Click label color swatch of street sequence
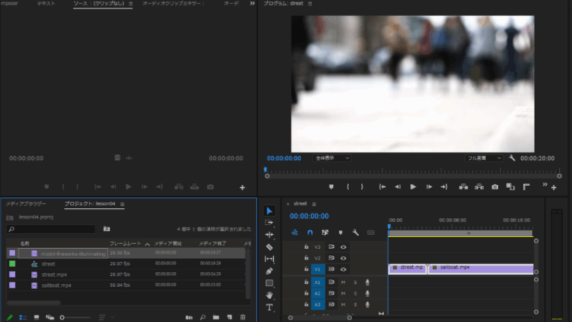 tap(13, 263)
